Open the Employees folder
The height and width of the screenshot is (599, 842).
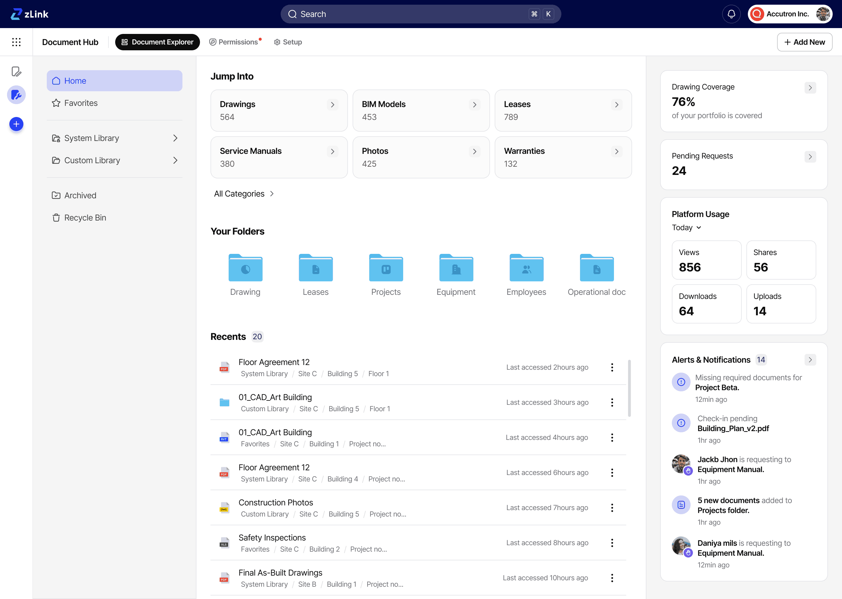tap(526, 268)
